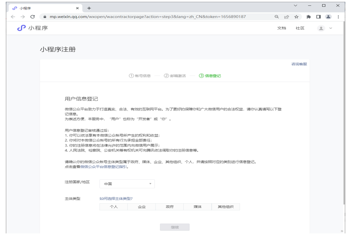Click the padlock site info icon
Viewport: 352px width, 237px height.
click(45, 17)
